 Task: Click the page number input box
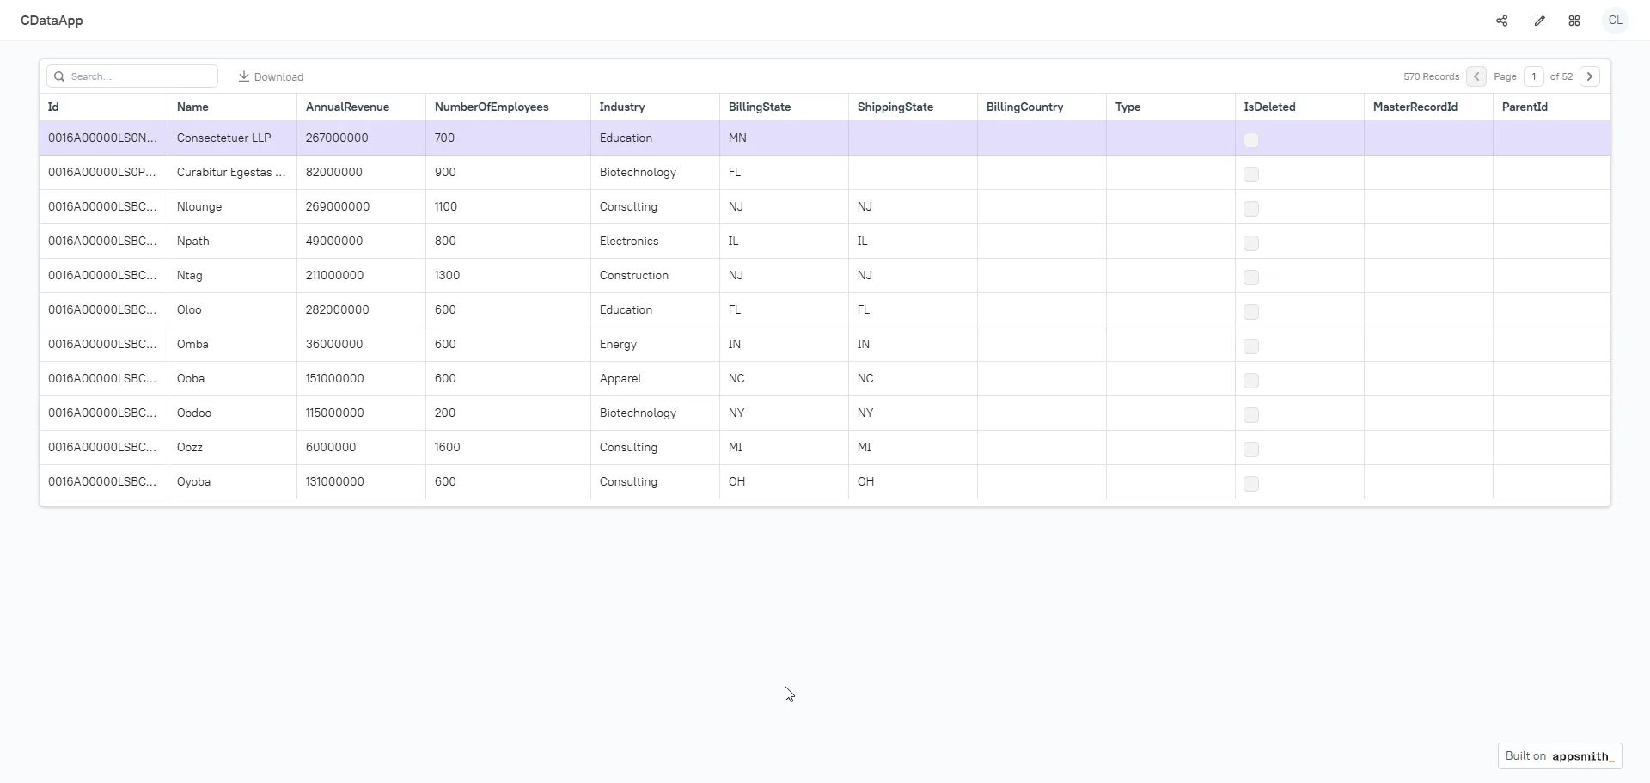(x=1533, y=76)
